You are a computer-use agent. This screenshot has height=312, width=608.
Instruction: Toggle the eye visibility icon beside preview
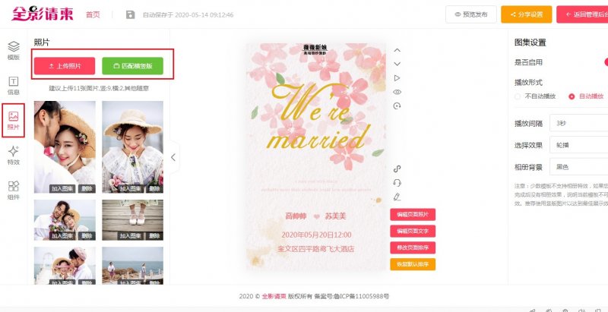point(397,92)
